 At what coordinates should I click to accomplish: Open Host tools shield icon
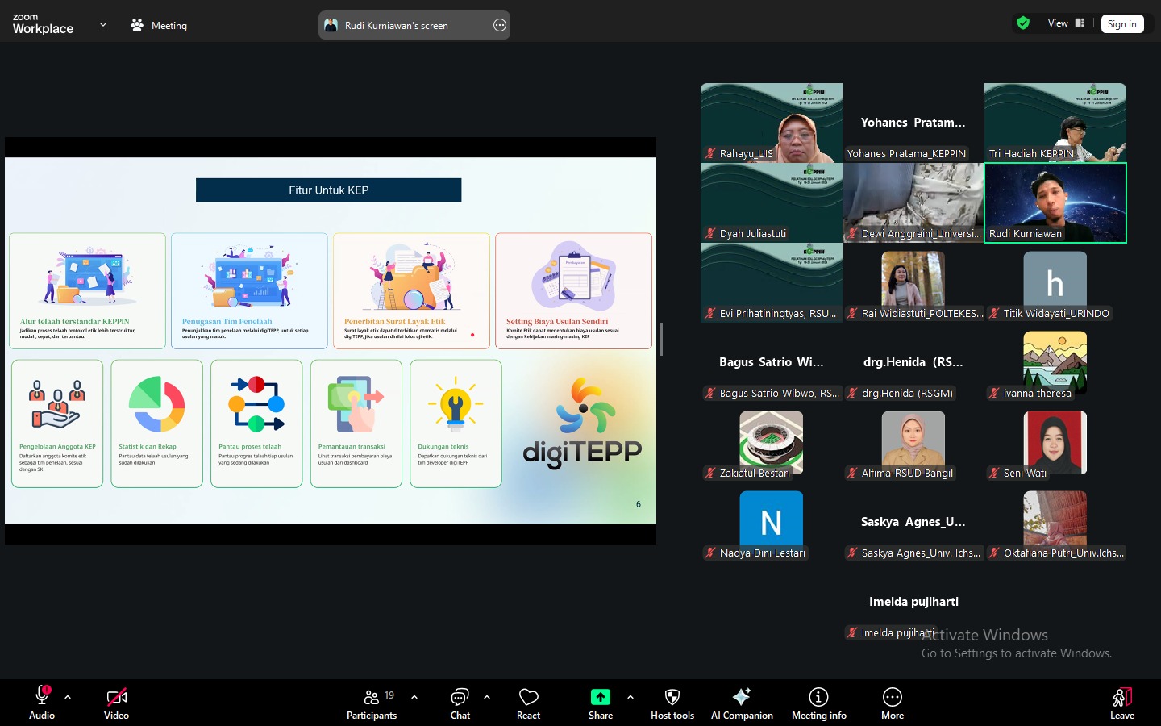click(x=672, y=698)
